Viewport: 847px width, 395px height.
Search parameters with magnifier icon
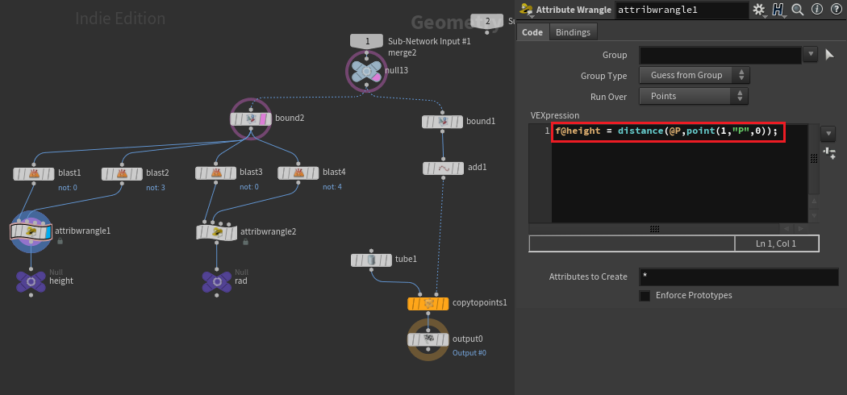click(x=797, y=9)
